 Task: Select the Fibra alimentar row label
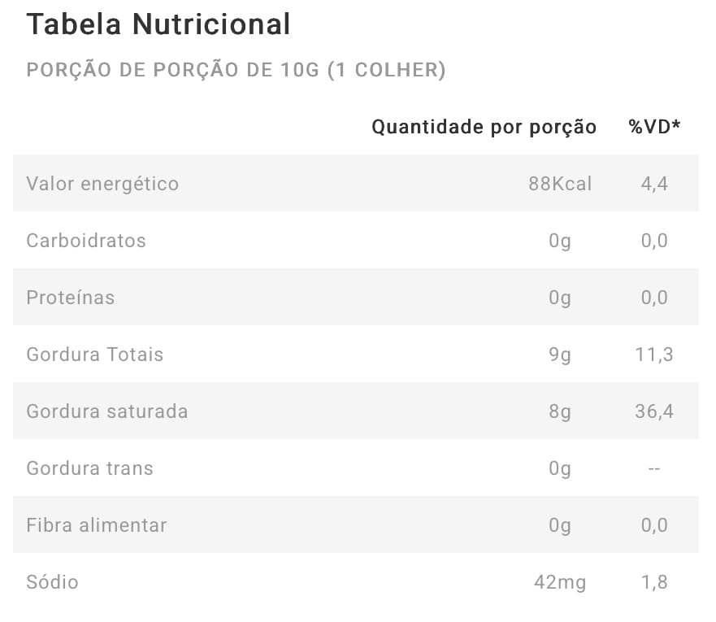pos(97,525)
